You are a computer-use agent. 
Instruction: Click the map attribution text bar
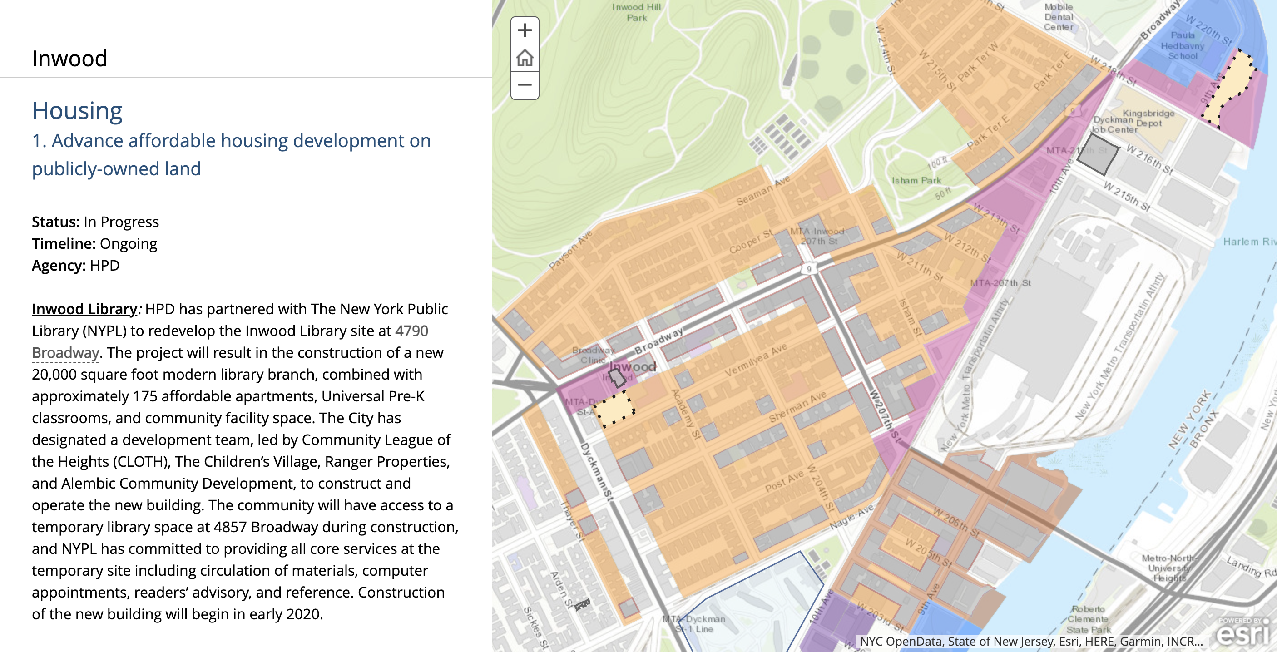(x=1031, y=642)
